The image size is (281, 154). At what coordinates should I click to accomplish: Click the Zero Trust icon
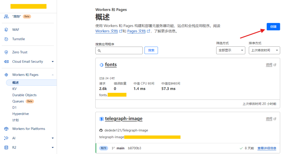click(x=6, y=52)
